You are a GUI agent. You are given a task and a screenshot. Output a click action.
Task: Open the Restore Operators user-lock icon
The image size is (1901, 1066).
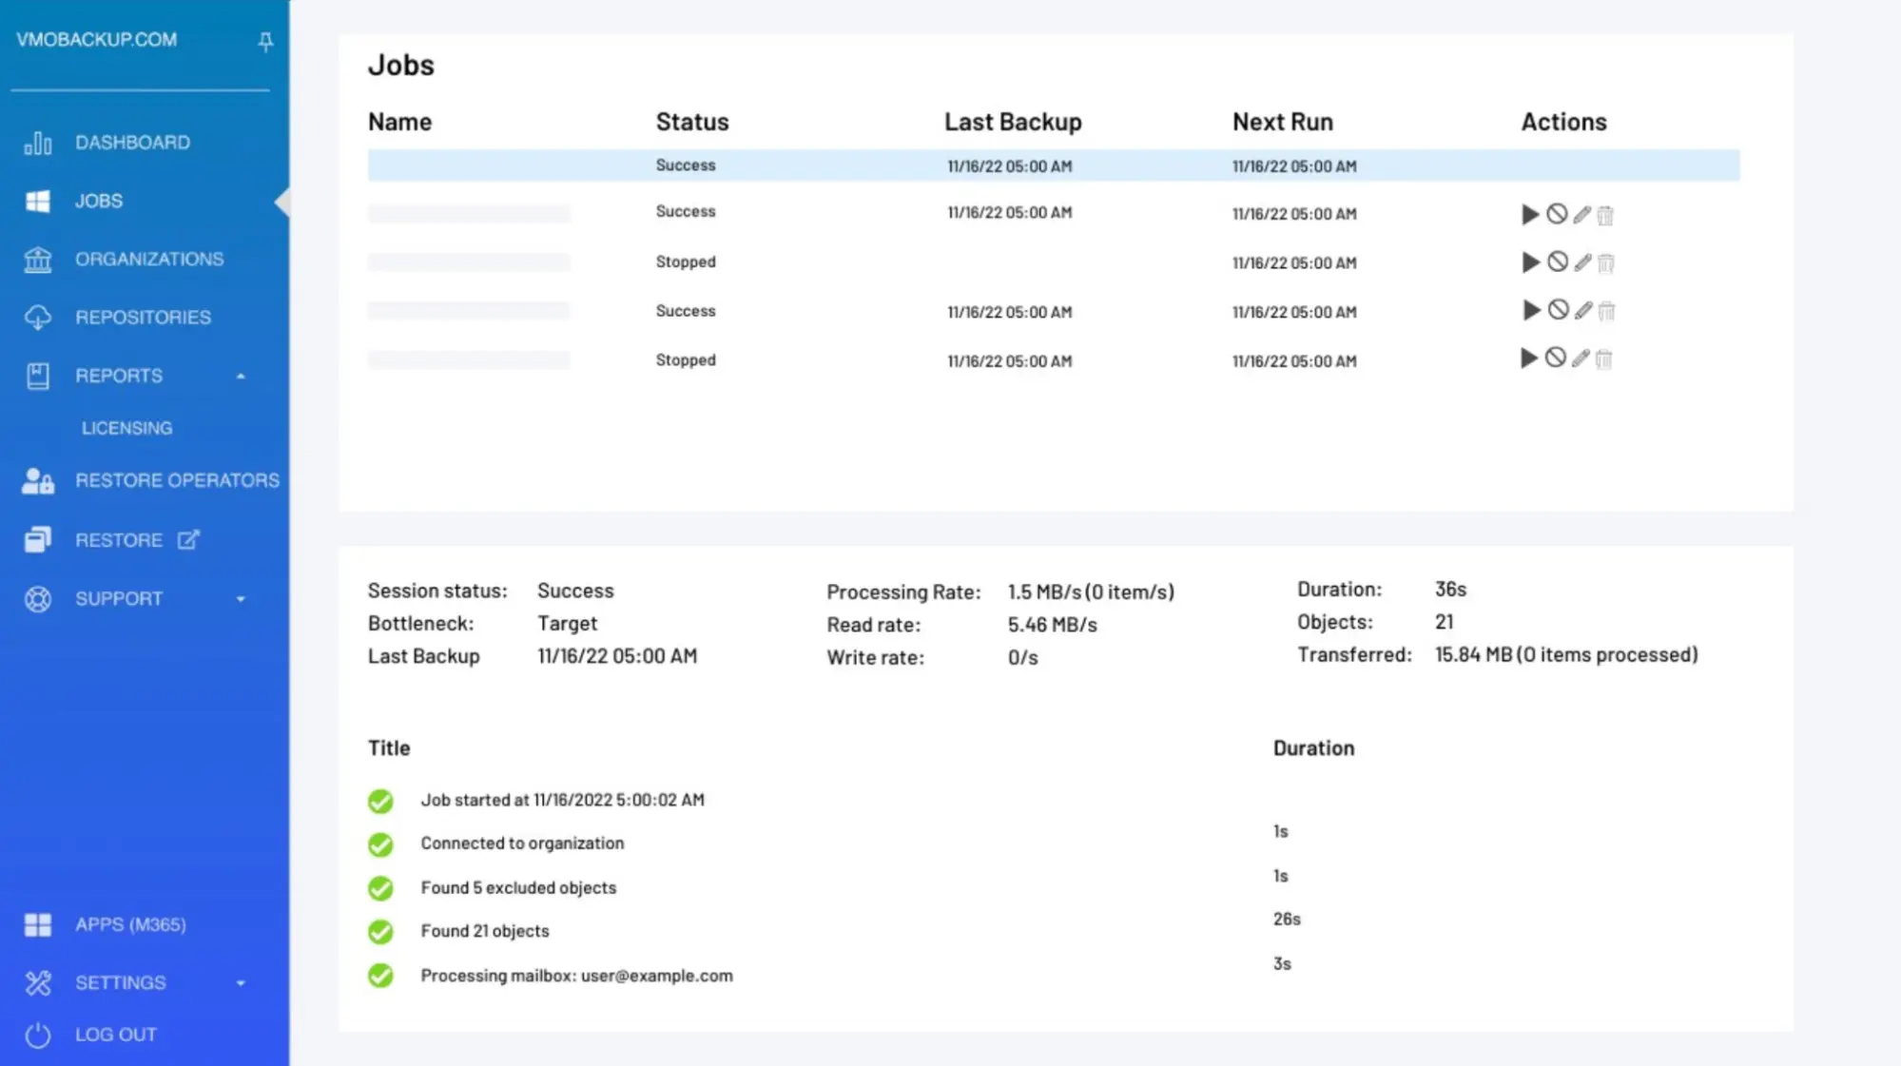pyautogui.click(x=38, y=481)
